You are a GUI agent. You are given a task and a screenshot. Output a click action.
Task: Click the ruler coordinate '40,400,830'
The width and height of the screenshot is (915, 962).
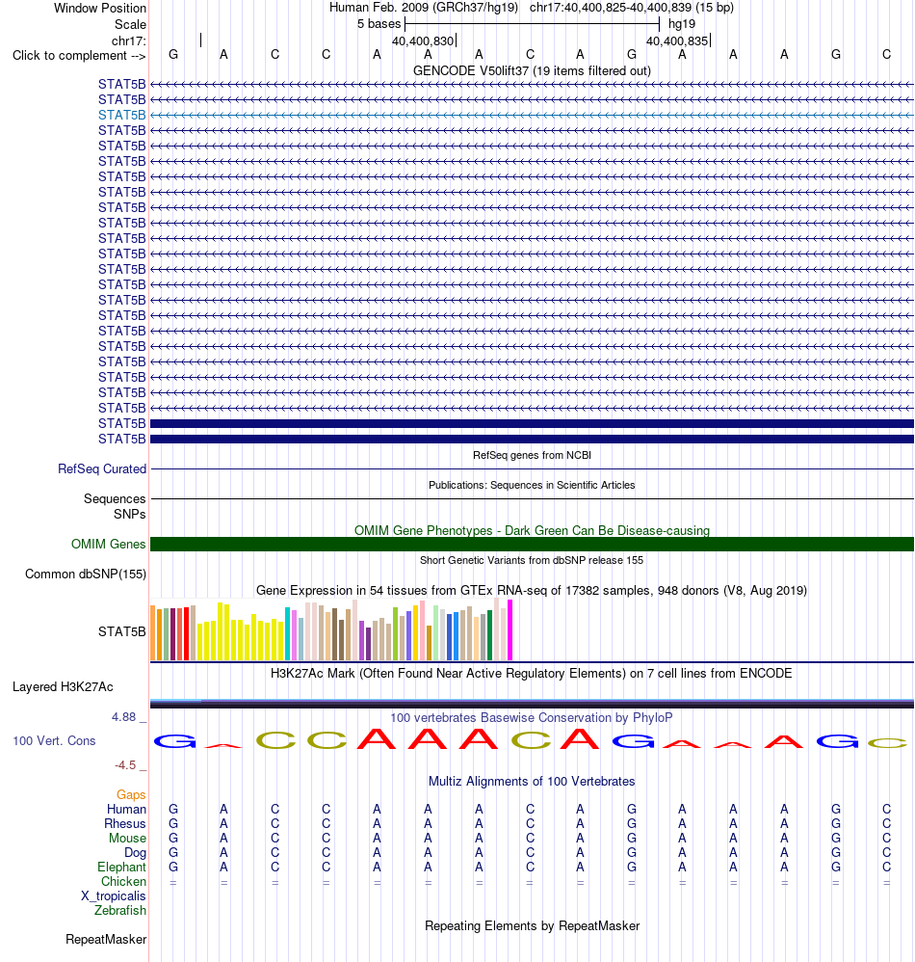coord(423,41)
